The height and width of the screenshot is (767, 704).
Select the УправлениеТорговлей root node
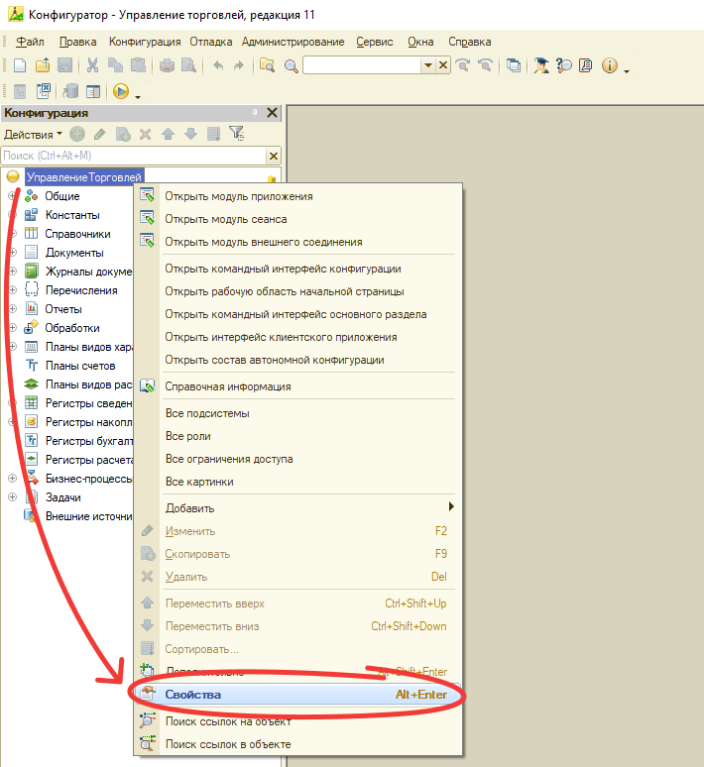click(x=83, y=177)
